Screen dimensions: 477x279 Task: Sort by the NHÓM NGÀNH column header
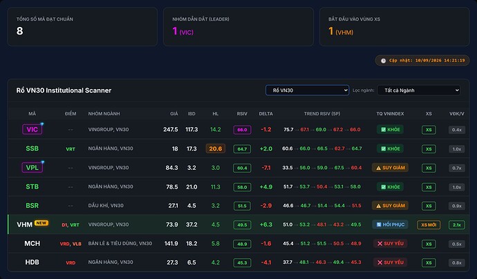point(104,114)
